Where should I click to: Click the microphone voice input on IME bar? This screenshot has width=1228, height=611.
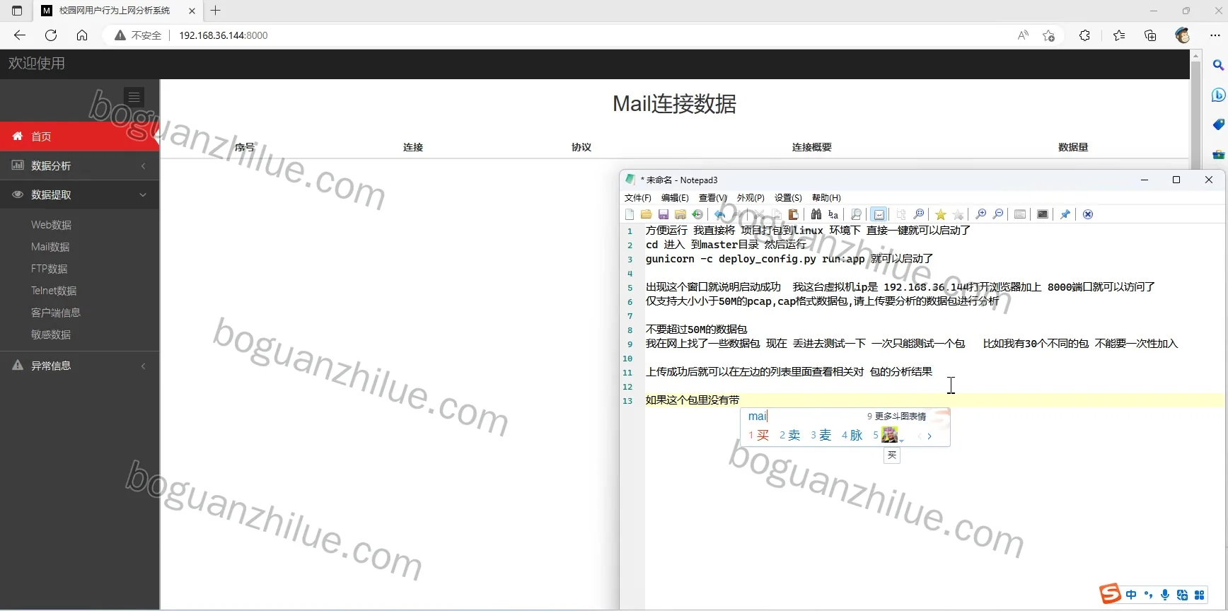(1165, 595)
